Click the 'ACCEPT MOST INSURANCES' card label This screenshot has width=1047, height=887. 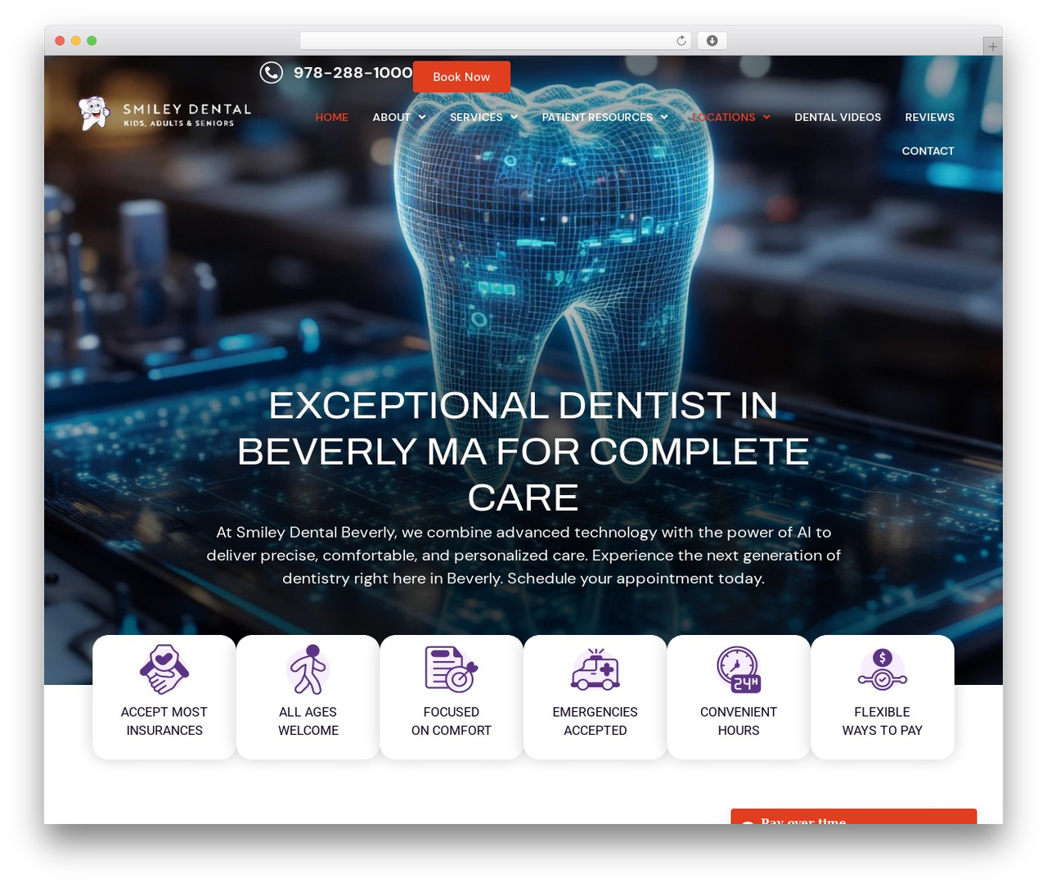click(x=164, y=721)
